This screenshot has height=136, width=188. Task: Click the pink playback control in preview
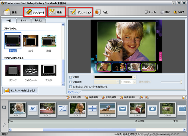point(161,57)
